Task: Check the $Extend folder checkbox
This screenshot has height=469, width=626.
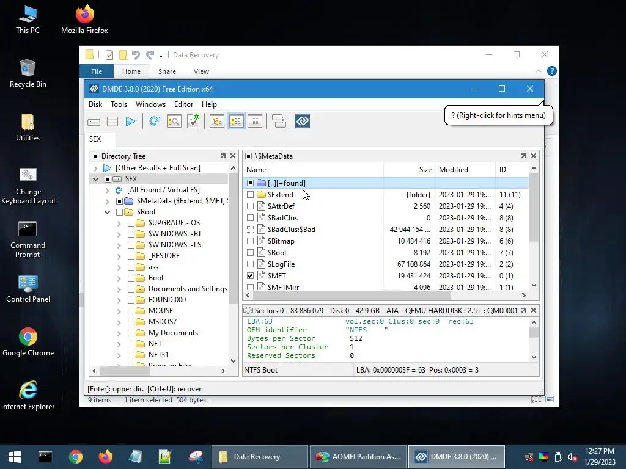Action: pos(250,195)
